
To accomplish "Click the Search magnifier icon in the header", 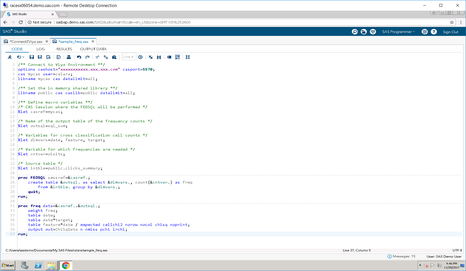I will tap(355, 32).
